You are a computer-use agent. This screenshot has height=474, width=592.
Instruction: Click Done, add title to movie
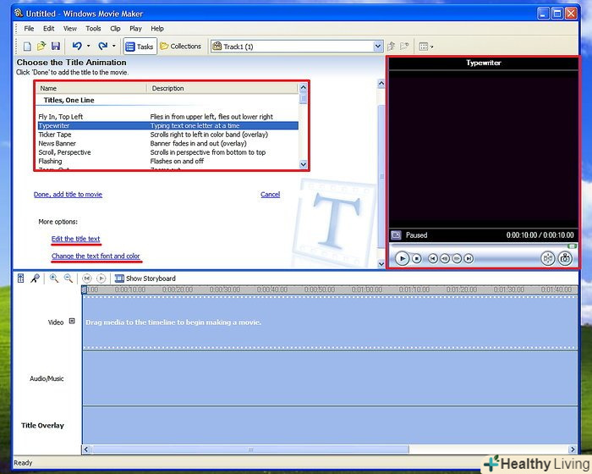[68, 195]
